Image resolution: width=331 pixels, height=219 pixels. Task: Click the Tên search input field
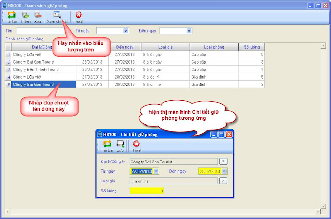[40, 31]
